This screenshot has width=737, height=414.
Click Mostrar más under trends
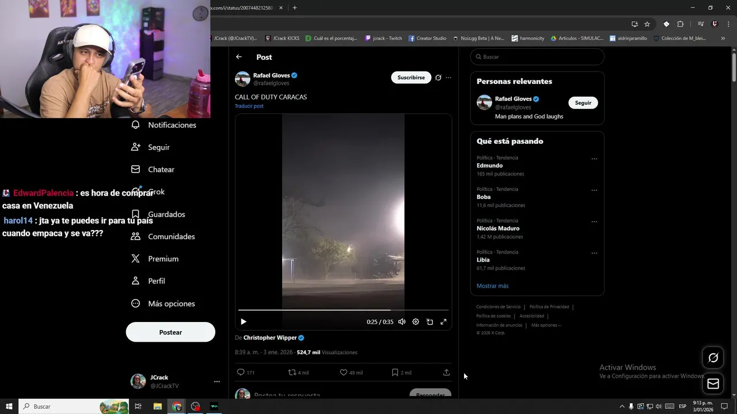(492, 286)
